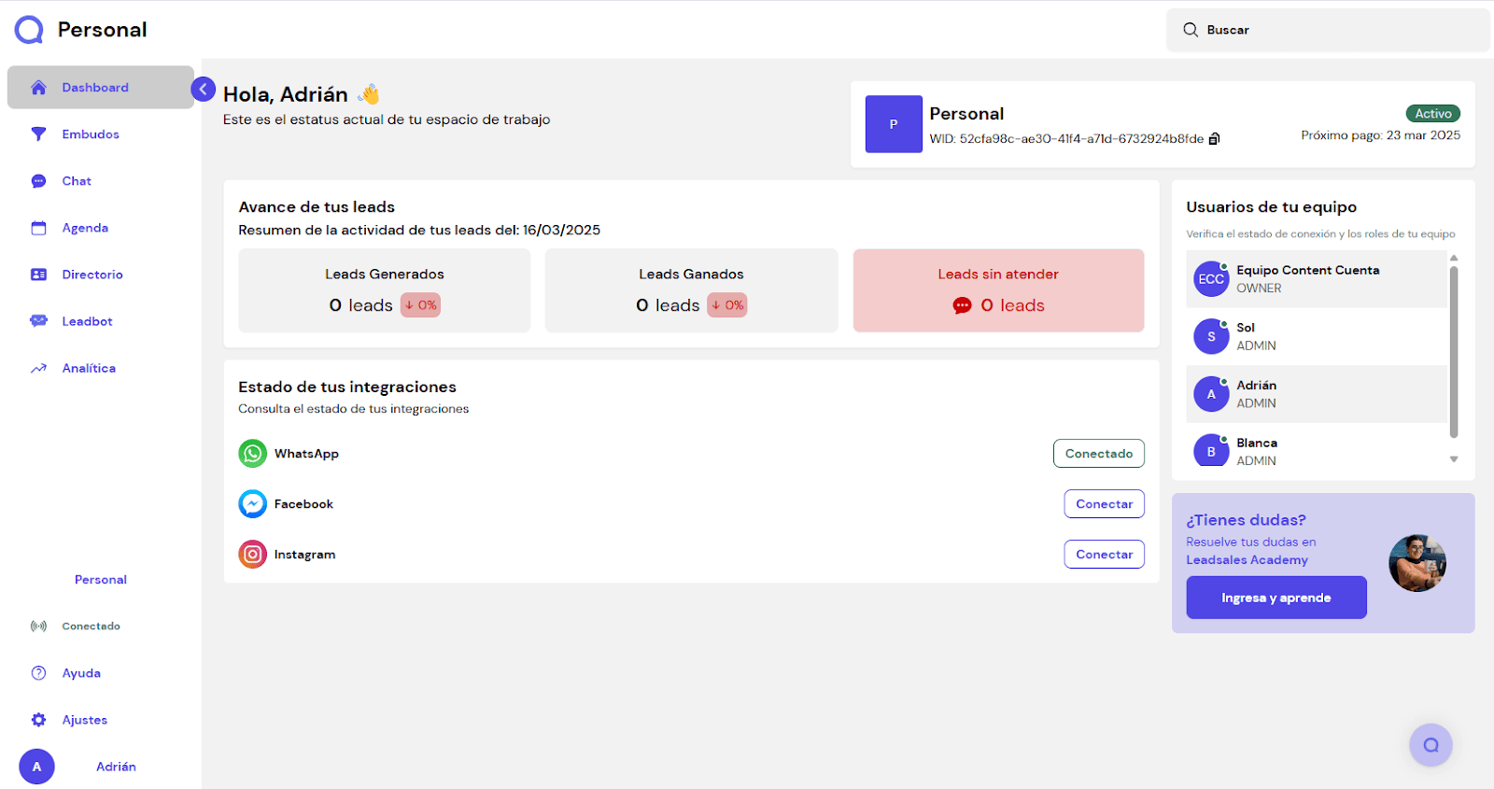Click the Leadbot robot icon
The height and width of the screenshot is (789, 1494).
tap(38, 321)
